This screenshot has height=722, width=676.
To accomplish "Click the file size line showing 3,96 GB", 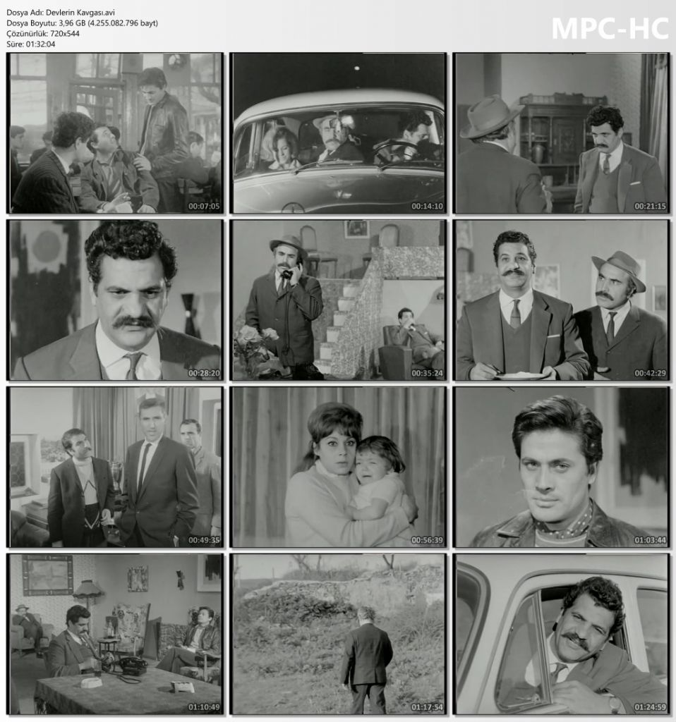I will 82,23.
